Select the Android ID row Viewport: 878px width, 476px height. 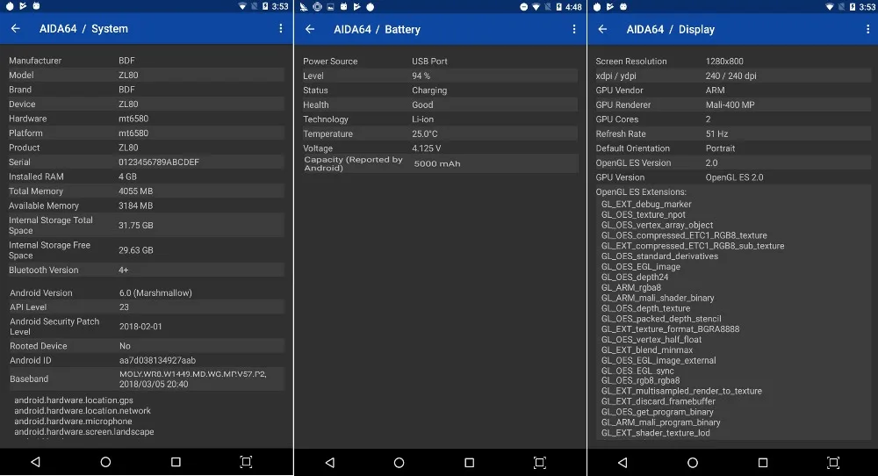146,360
